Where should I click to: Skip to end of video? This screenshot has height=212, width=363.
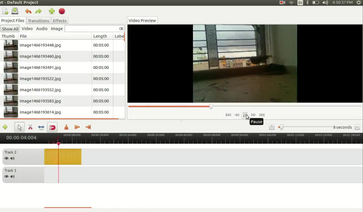[262, 115]
